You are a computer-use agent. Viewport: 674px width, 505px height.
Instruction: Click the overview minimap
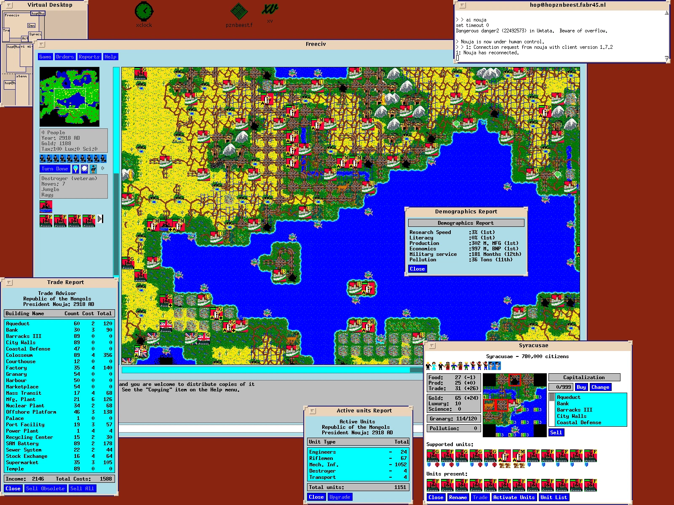pyautogui.click(x=70, y=97)
